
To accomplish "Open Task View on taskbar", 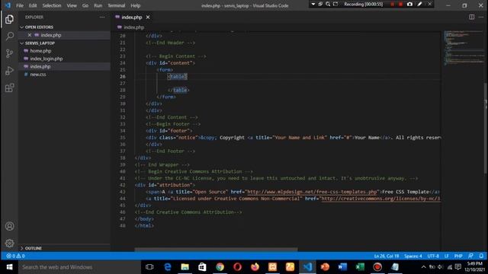I will click(x=149, y=267).
